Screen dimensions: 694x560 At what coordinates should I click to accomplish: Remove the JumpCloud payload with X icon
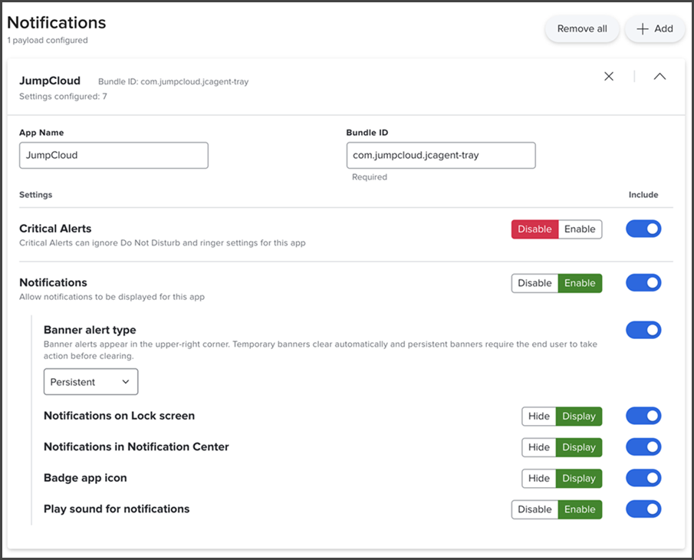pos(609,77)
